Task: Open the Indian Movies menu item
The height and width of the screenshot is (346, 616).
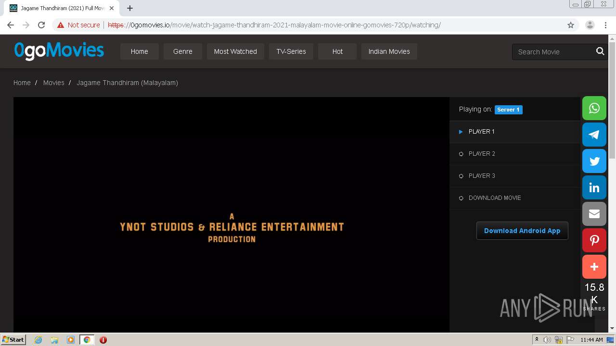Action: [x=389, y=51]
